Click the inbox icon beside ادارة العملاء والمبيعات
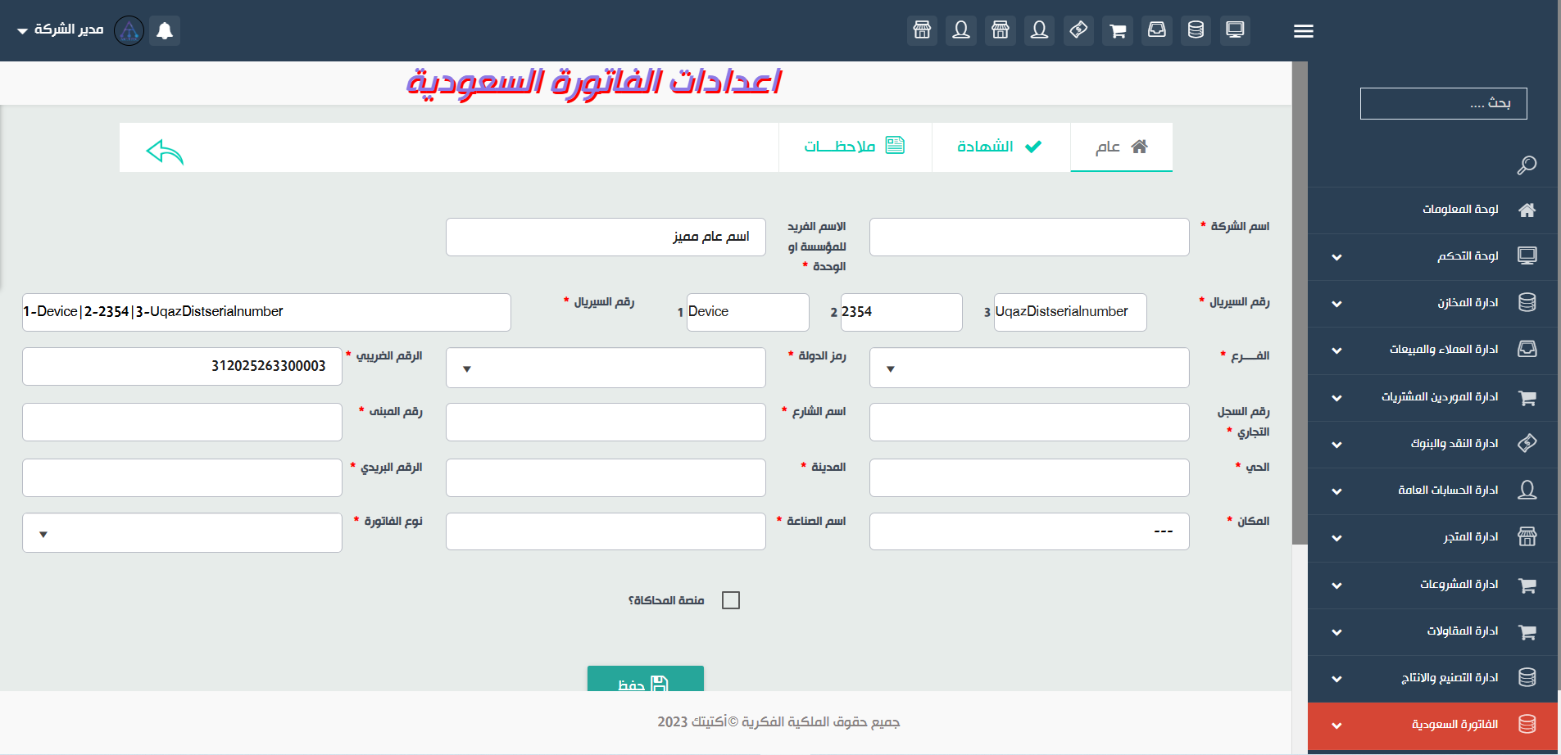Image resolution: width=1561 pixels, height=755 pixels. point(1527,349)
